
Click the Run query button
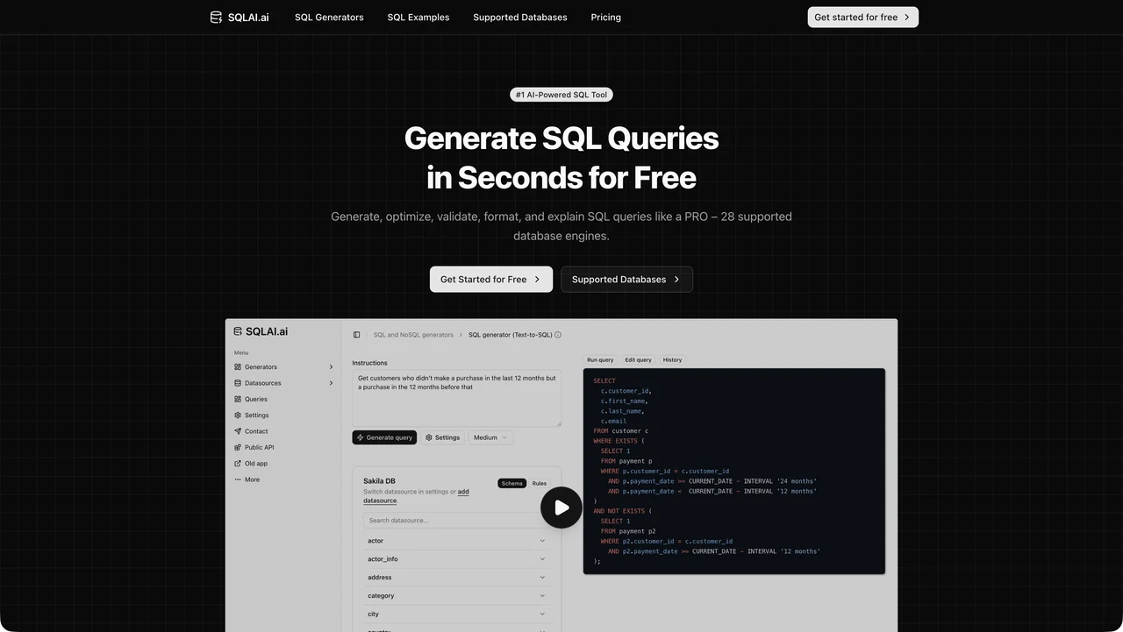[601, 360]
